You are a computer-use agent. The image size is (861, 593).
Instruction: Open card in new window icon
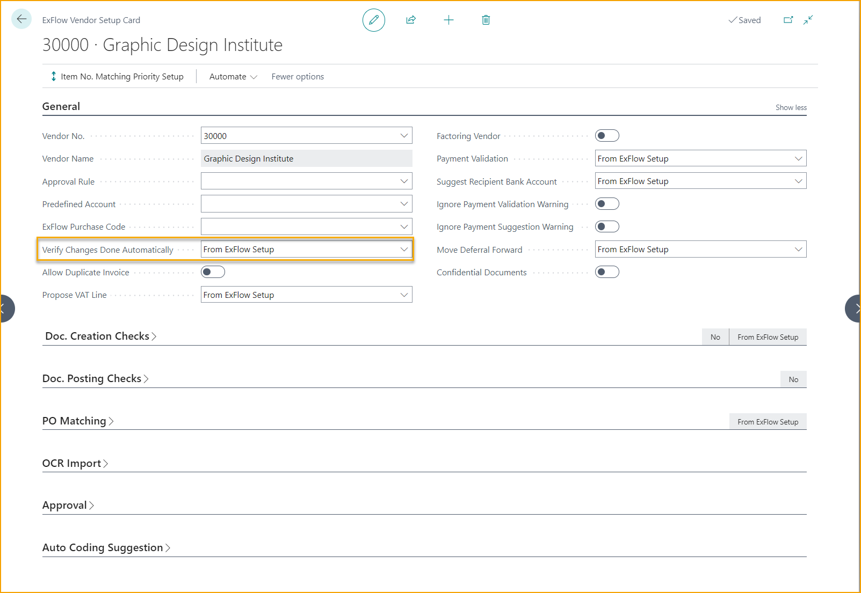788,20
